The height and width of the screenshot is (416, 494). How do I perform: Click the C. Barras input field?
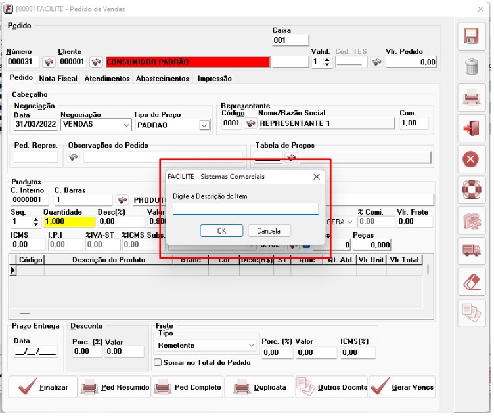click(83, 199)
